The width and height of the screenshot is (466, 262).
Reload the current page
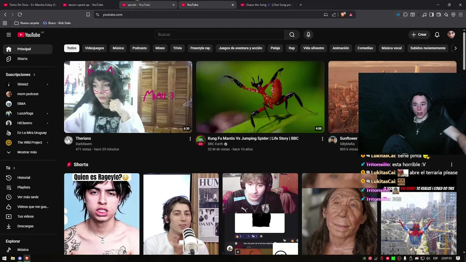click(20, 15)
